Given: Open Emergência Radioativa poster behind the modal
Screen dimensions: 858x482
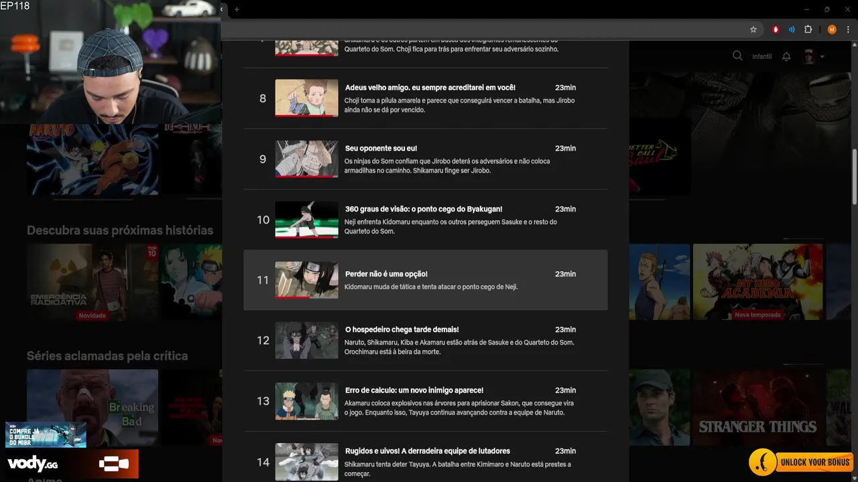Looking at the screenshot, I should coord(93,281).
